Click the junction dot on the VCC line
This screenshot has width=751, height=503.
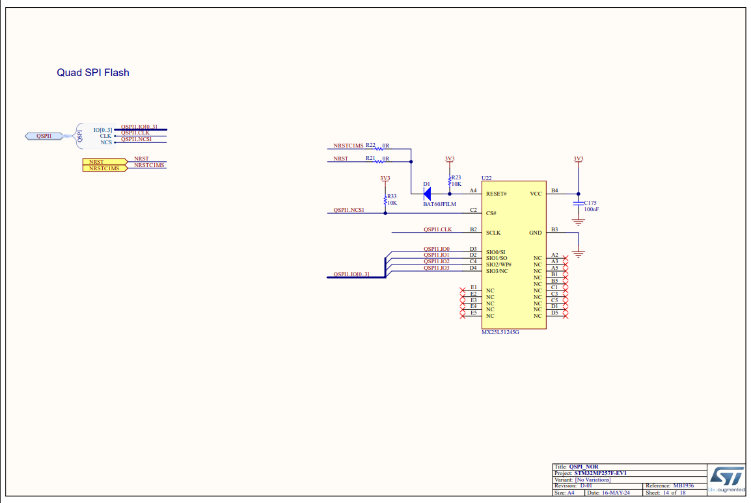pos(578,194)
